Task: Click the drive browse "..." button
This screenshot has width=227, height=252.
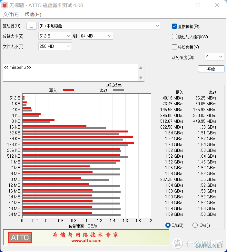Action: [32, 26]
